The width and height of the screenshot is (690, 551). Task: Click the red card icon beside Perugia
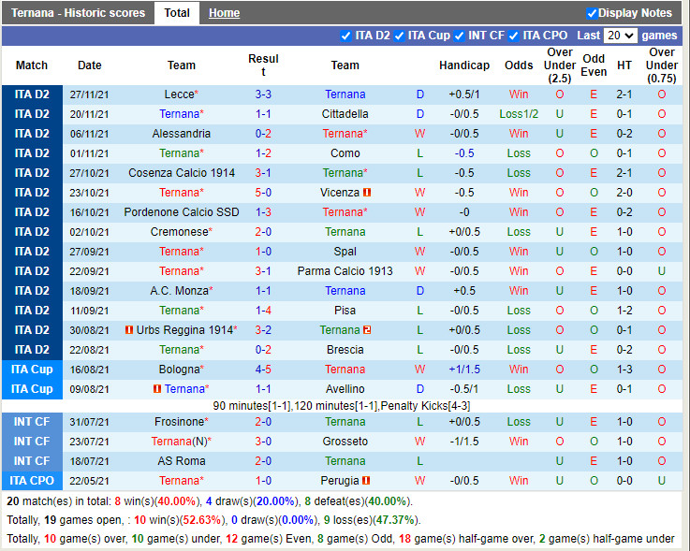[x=367, y=481]
